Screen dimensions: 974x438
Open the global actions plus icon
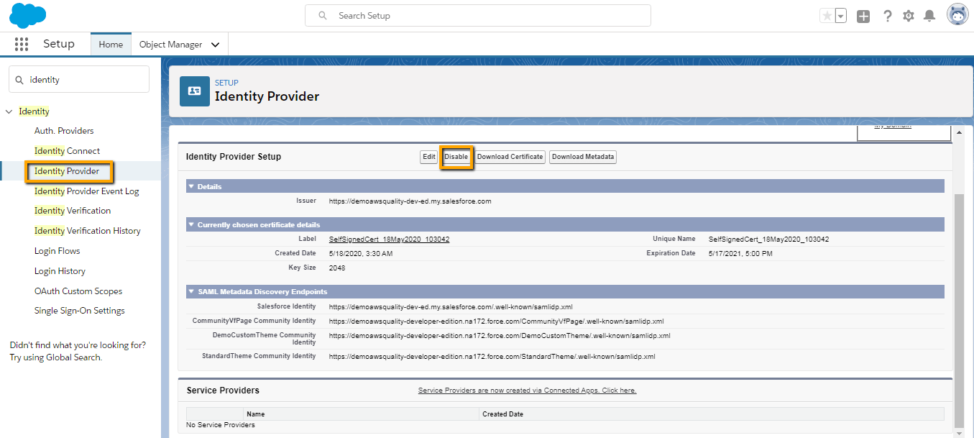[x=863, y=16]
